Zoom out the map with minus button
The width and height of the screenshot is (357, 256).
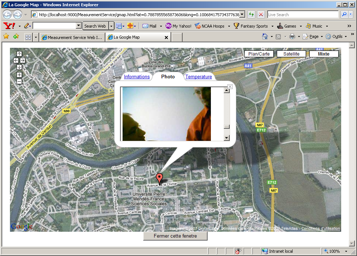click(x=20, y=81)
